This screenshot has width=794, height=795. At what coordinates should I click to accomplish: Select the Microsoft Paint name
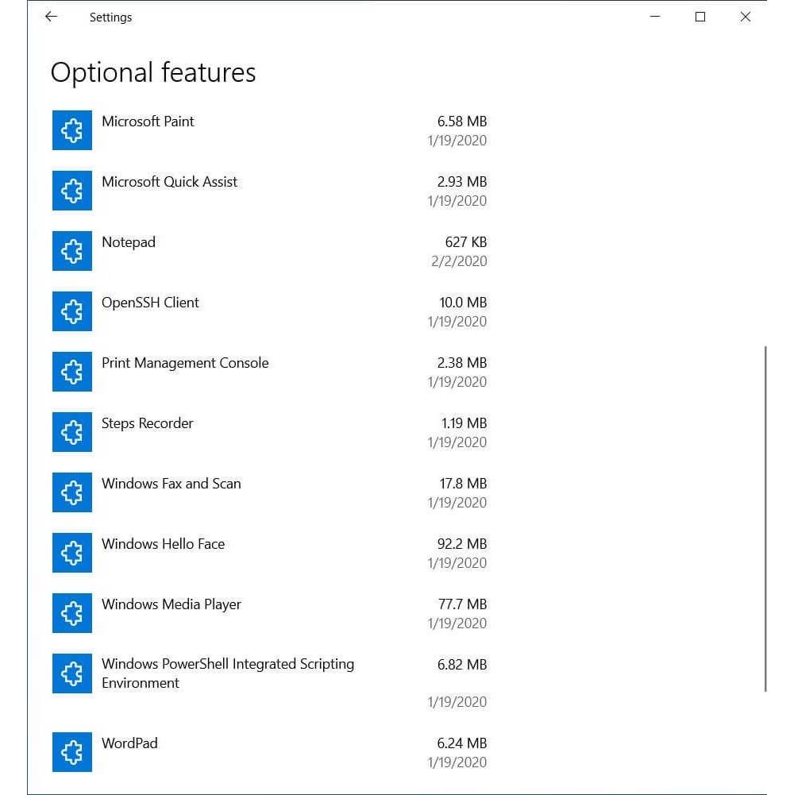148,122
